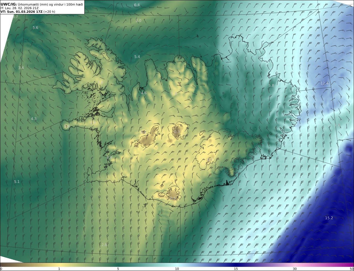Click the 0 tick label on the color scale
Image resolution: width=354 pixels, height=271 pixels.
[1, 269]
